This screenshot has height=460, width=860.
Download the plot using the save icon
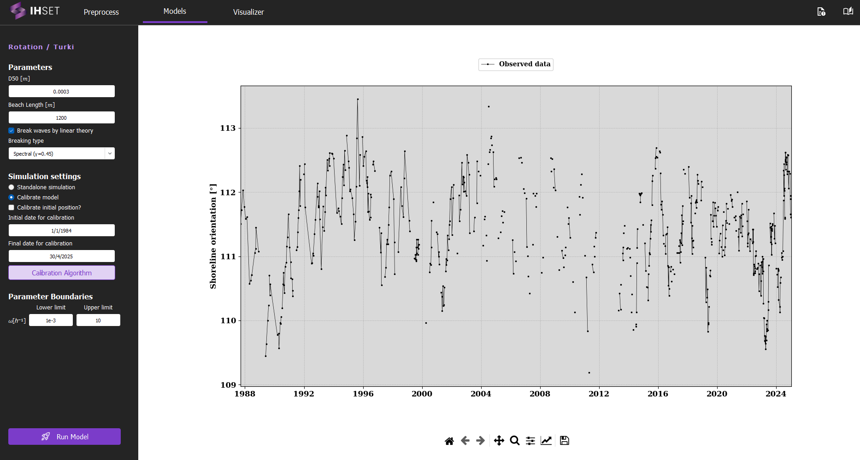[564, 441]
